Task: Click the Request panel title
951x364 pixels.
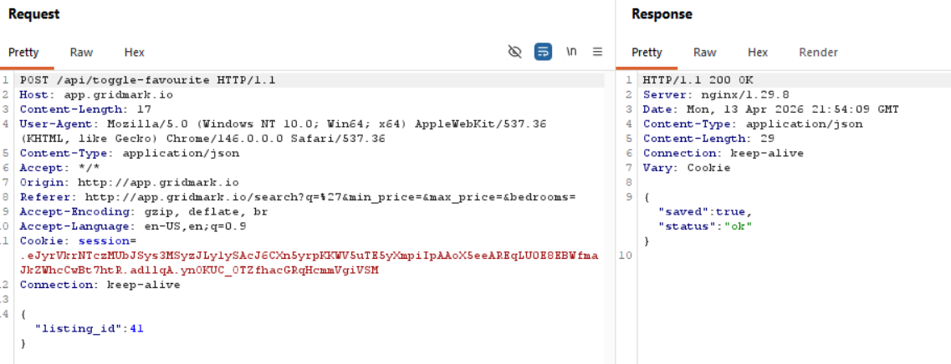Action: click(x=33, y=14)
